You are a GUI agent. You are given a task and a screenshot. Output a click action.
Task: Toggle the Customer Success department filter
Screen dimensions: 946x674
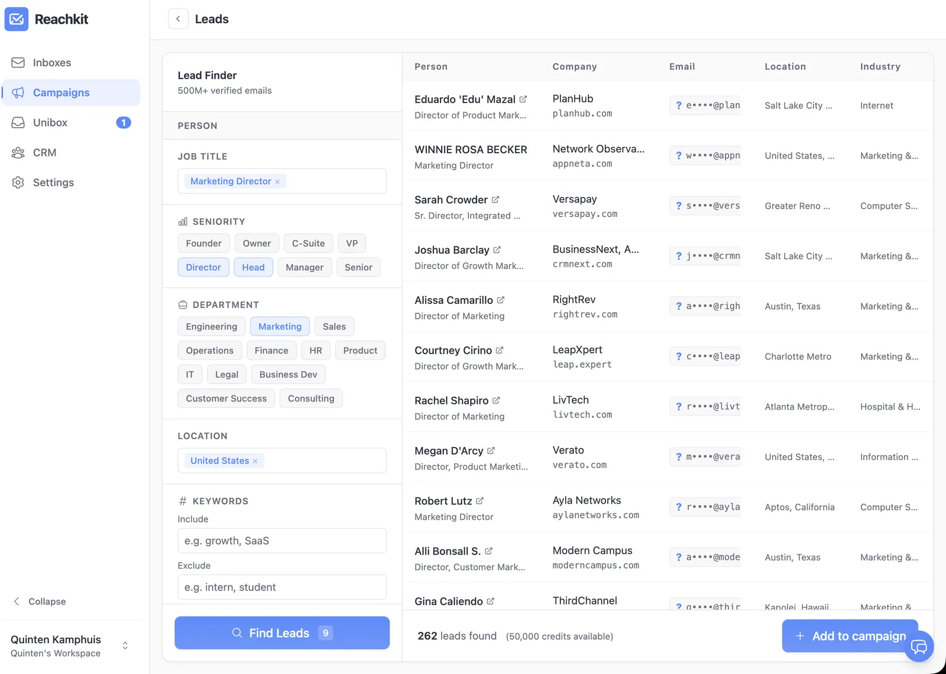click(x=226, y=398)
